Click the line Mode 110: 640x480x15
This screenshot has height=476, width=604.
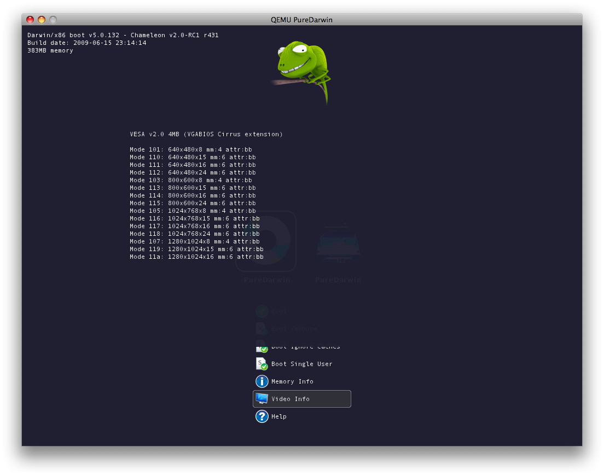(193, 157)
